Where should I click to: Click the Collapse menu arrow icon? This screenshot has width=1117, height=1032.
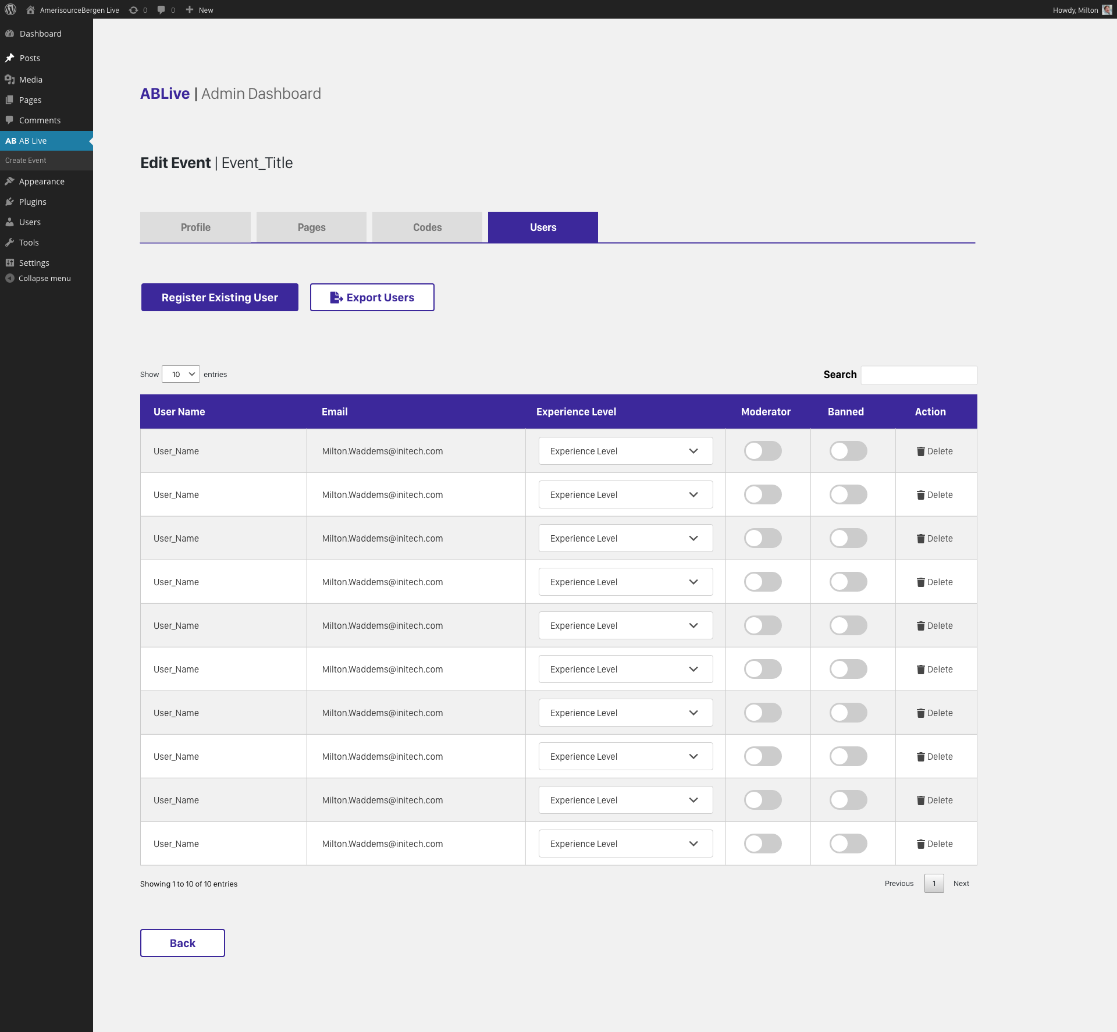point(9,278)
